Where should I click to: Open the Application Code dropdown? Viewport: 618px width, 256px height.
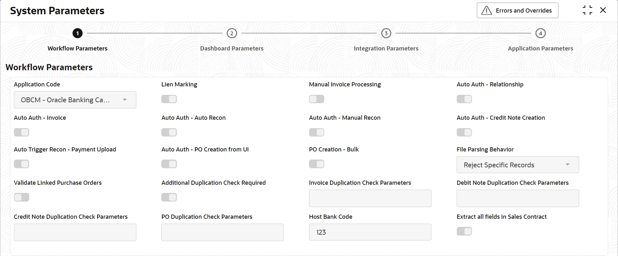[x=75, y=100]
